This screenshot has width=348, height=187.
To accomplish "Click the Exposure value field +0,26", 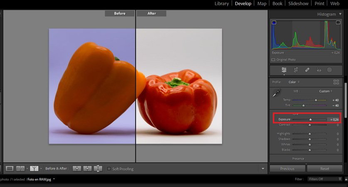I will coord(334,119).
